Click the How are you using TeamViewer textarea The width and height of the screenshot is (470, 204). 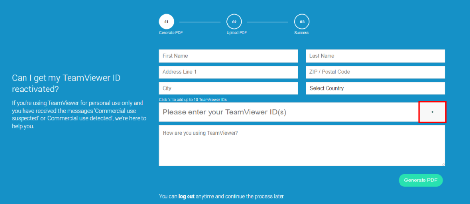(302, 146)
